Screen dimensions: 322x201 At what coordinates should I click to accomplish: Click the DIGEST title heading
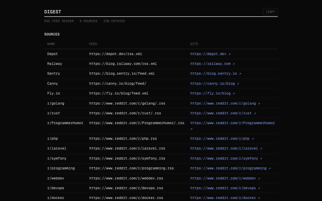53,12
